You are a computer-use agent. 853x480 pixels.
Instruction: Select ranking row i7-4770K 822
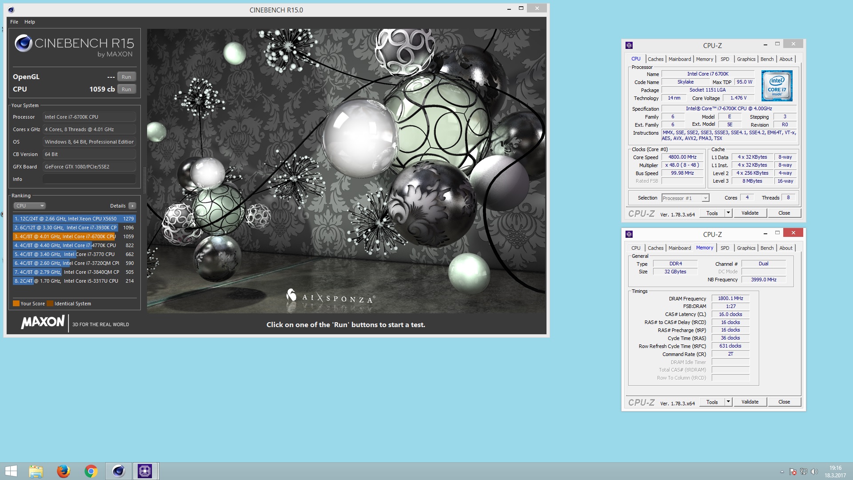(74, 245)
